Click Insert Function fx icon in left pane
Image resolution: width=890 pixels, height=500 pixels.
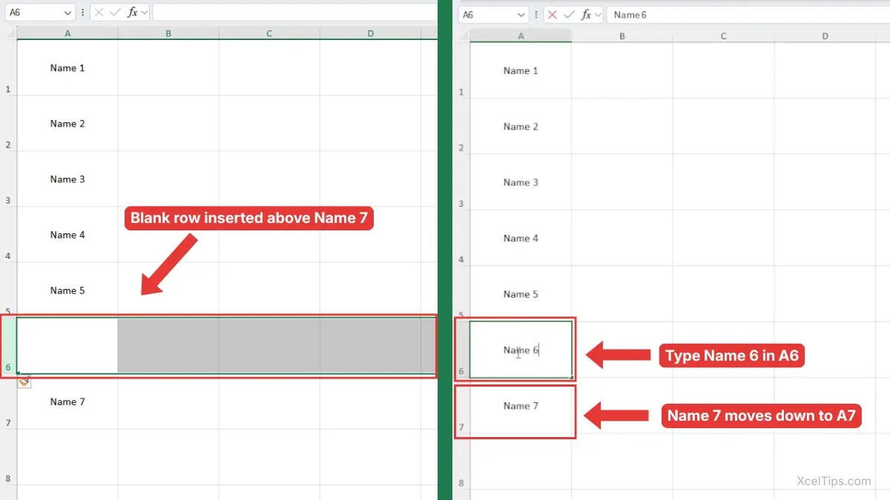click(x=133, y=13)
